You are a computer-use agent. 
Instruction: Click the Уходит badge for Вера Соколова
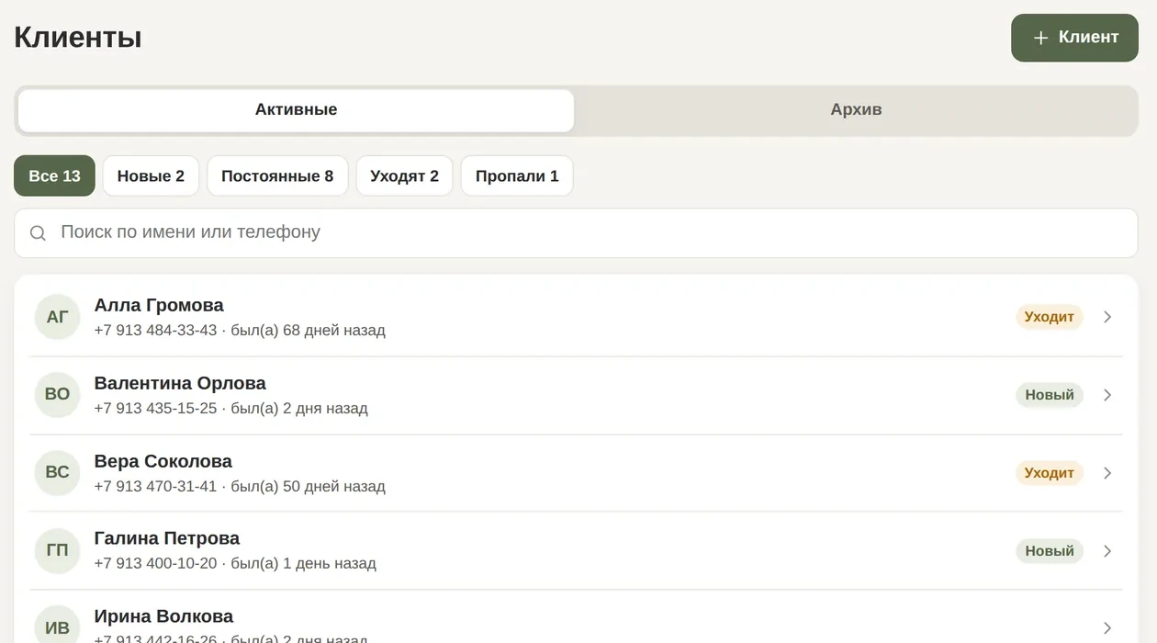pyautogui.click(x=1050, y=473)
